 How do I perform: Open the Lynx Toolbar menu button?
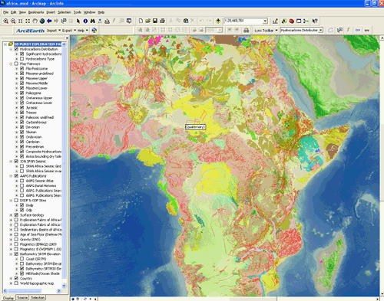266,31
